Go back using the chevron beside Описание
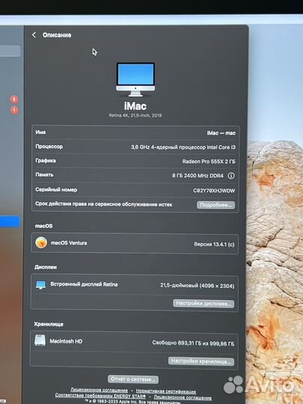The width and height of the screenshot is (303, 404). (x=34, y=35)
